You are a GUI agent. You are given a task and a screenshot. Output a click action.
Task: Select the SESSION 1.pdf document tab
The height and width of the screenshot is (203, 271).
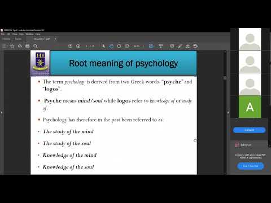point(41,39)
